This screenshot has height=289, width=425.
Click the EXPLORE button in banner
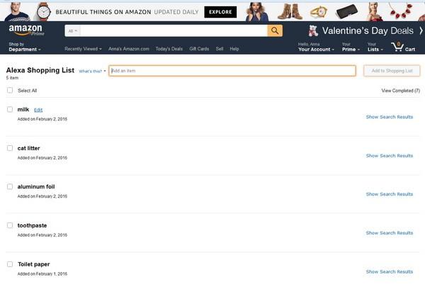(x=220, y=12)
